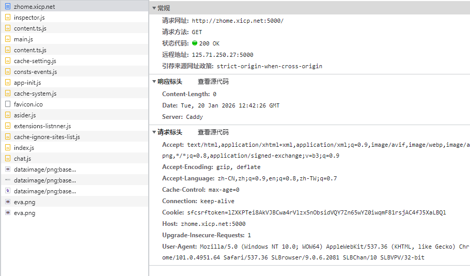Image resolution: width=470 pixels, height=276 pixels.
Task: Collapse the 响应标头 response headers section
Action: click(154, 82)
